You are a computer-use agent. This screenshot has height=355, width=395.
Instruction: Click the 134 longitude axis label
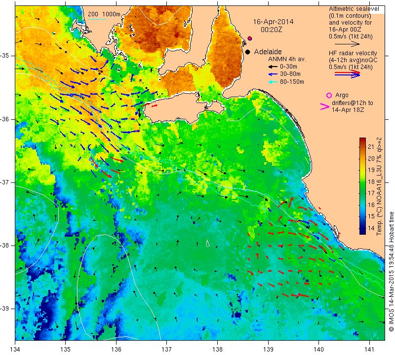(x=15, y=350)
